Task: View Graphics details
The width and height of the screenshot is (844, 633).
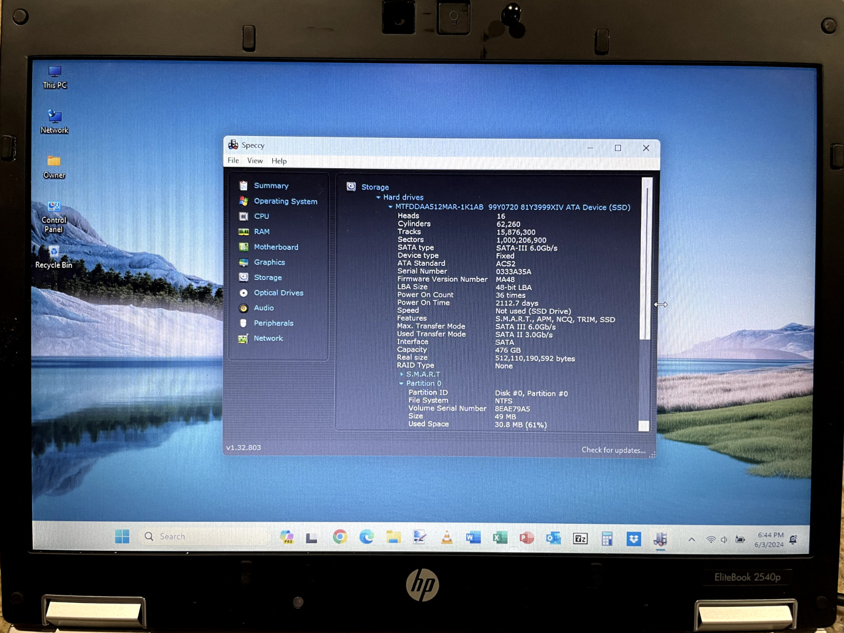Action: 269,262
